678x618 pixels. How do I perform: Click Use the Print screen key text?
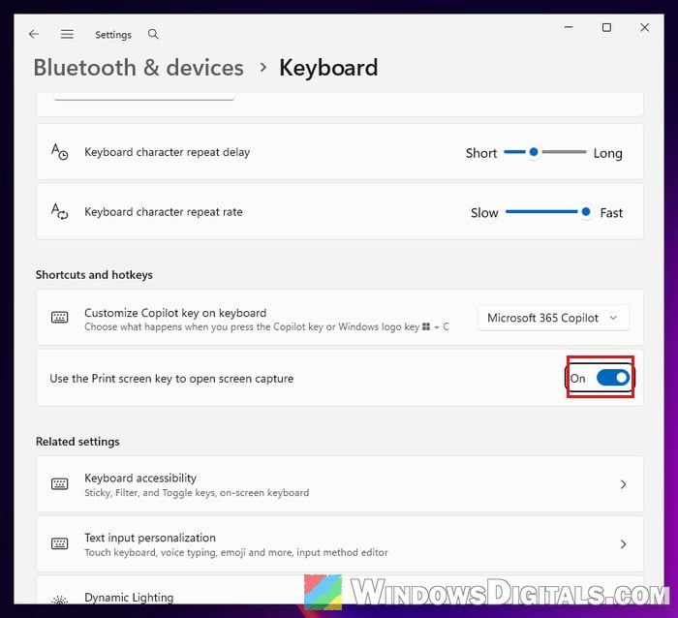coord(171,379)
